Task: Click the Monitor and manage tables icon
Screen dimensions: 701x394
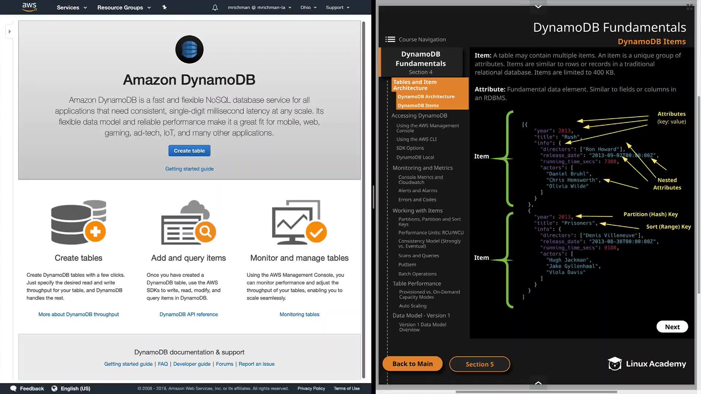Action: click(299, 222)
